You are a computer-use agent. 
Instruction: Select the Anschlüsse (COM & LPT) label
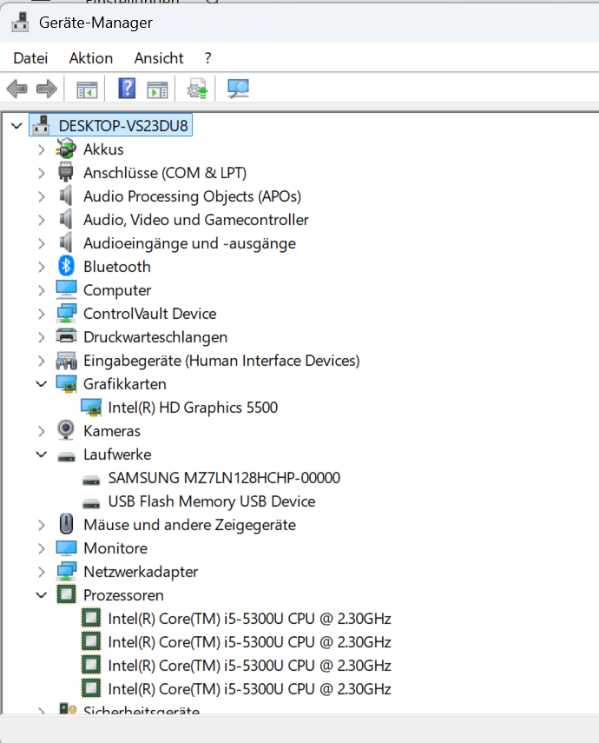coord(165,173)
